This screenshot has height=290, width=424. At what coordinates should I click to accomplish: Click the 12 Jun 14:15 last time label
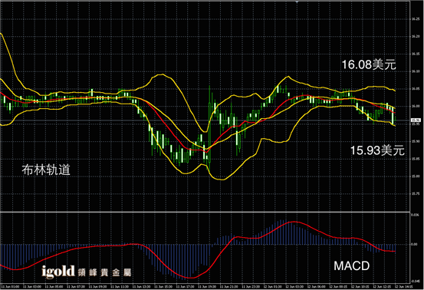tap(404, 286)
